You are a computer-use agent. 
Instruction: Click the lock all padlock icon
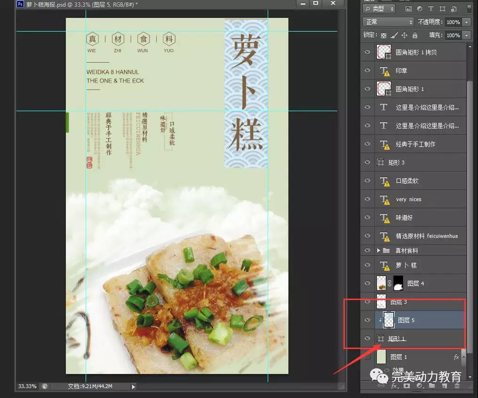coord(414,35)
